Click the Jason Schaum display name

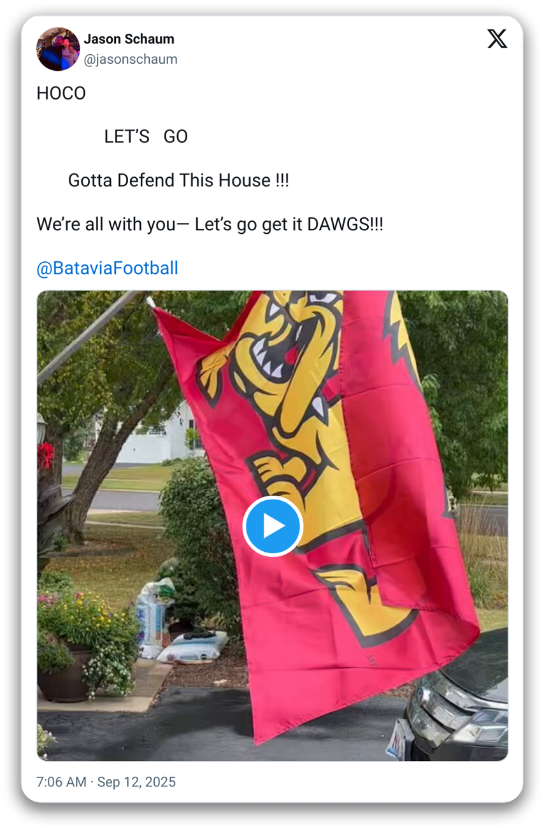(129, 39)
